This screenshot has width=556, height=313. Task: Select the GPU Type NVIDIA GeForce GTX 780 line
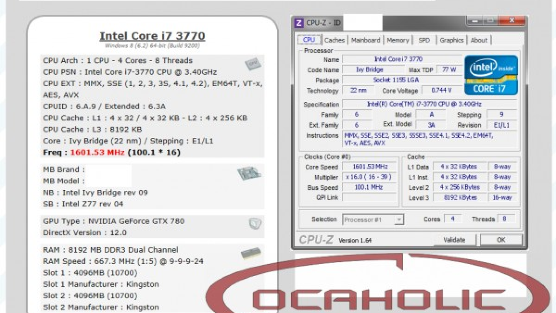(x=114, y=221)
